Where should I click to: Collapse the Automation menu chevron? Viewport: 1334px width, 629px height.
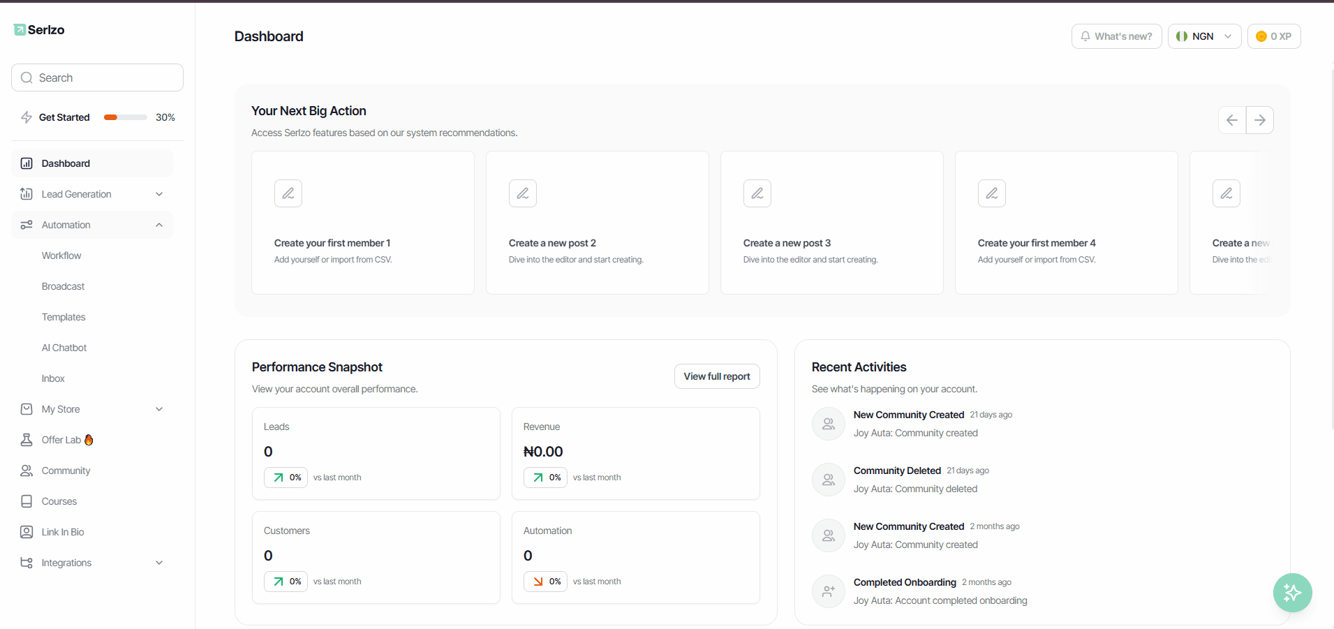159,225
